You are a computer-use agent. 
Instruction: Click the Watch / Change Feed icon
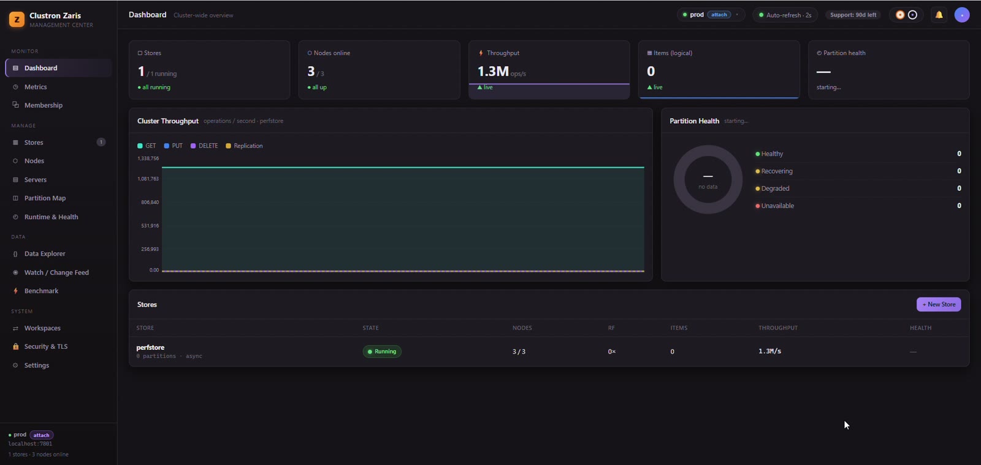[x=15, y=273]
